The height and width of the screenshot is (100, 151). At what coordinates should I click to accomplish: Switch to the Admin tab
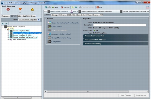[x=33, y=16]
